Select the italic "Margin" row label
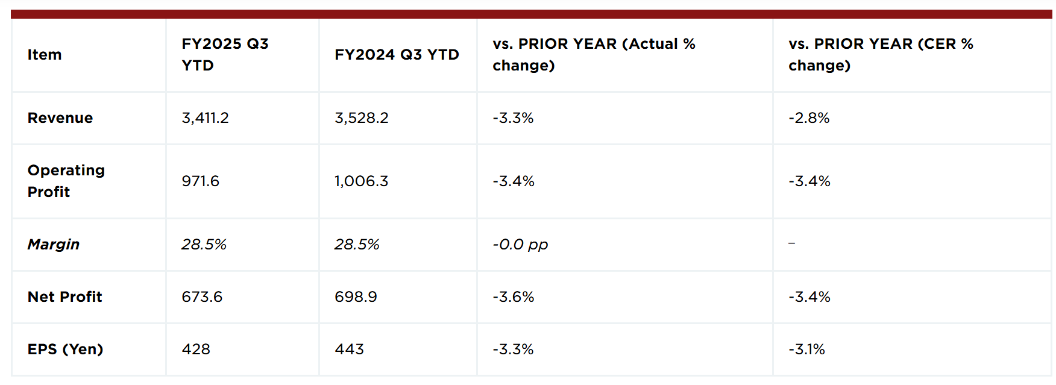Screen dimensions: 1056x385 coord(54,245)
